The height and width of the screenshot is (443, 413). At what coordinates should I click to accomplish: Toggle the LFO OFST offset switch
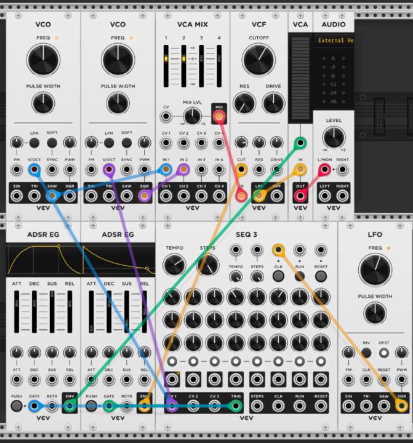click(x=383, y=353)
